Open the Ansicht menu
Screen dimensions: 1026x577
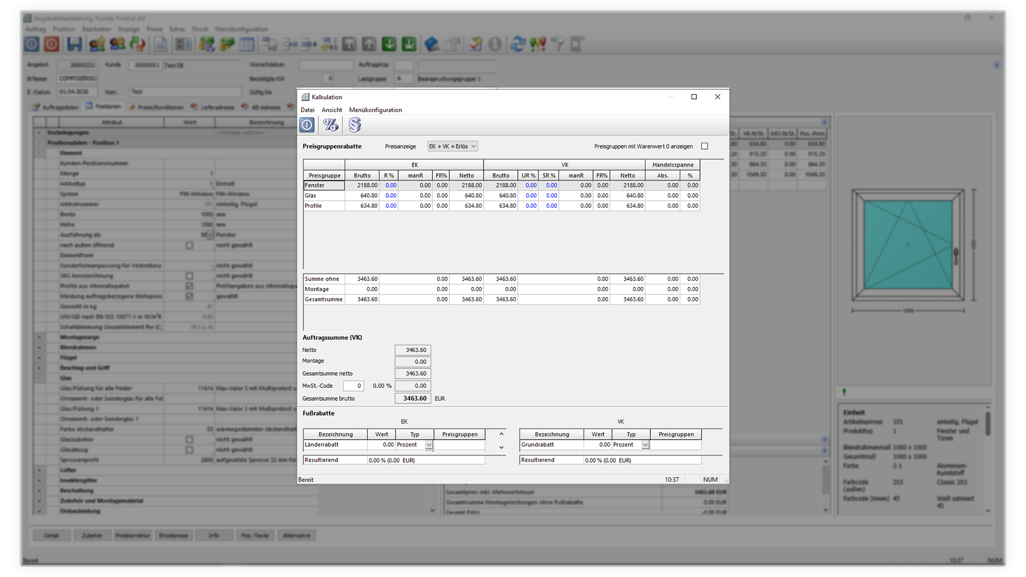(x=332, y=110)
